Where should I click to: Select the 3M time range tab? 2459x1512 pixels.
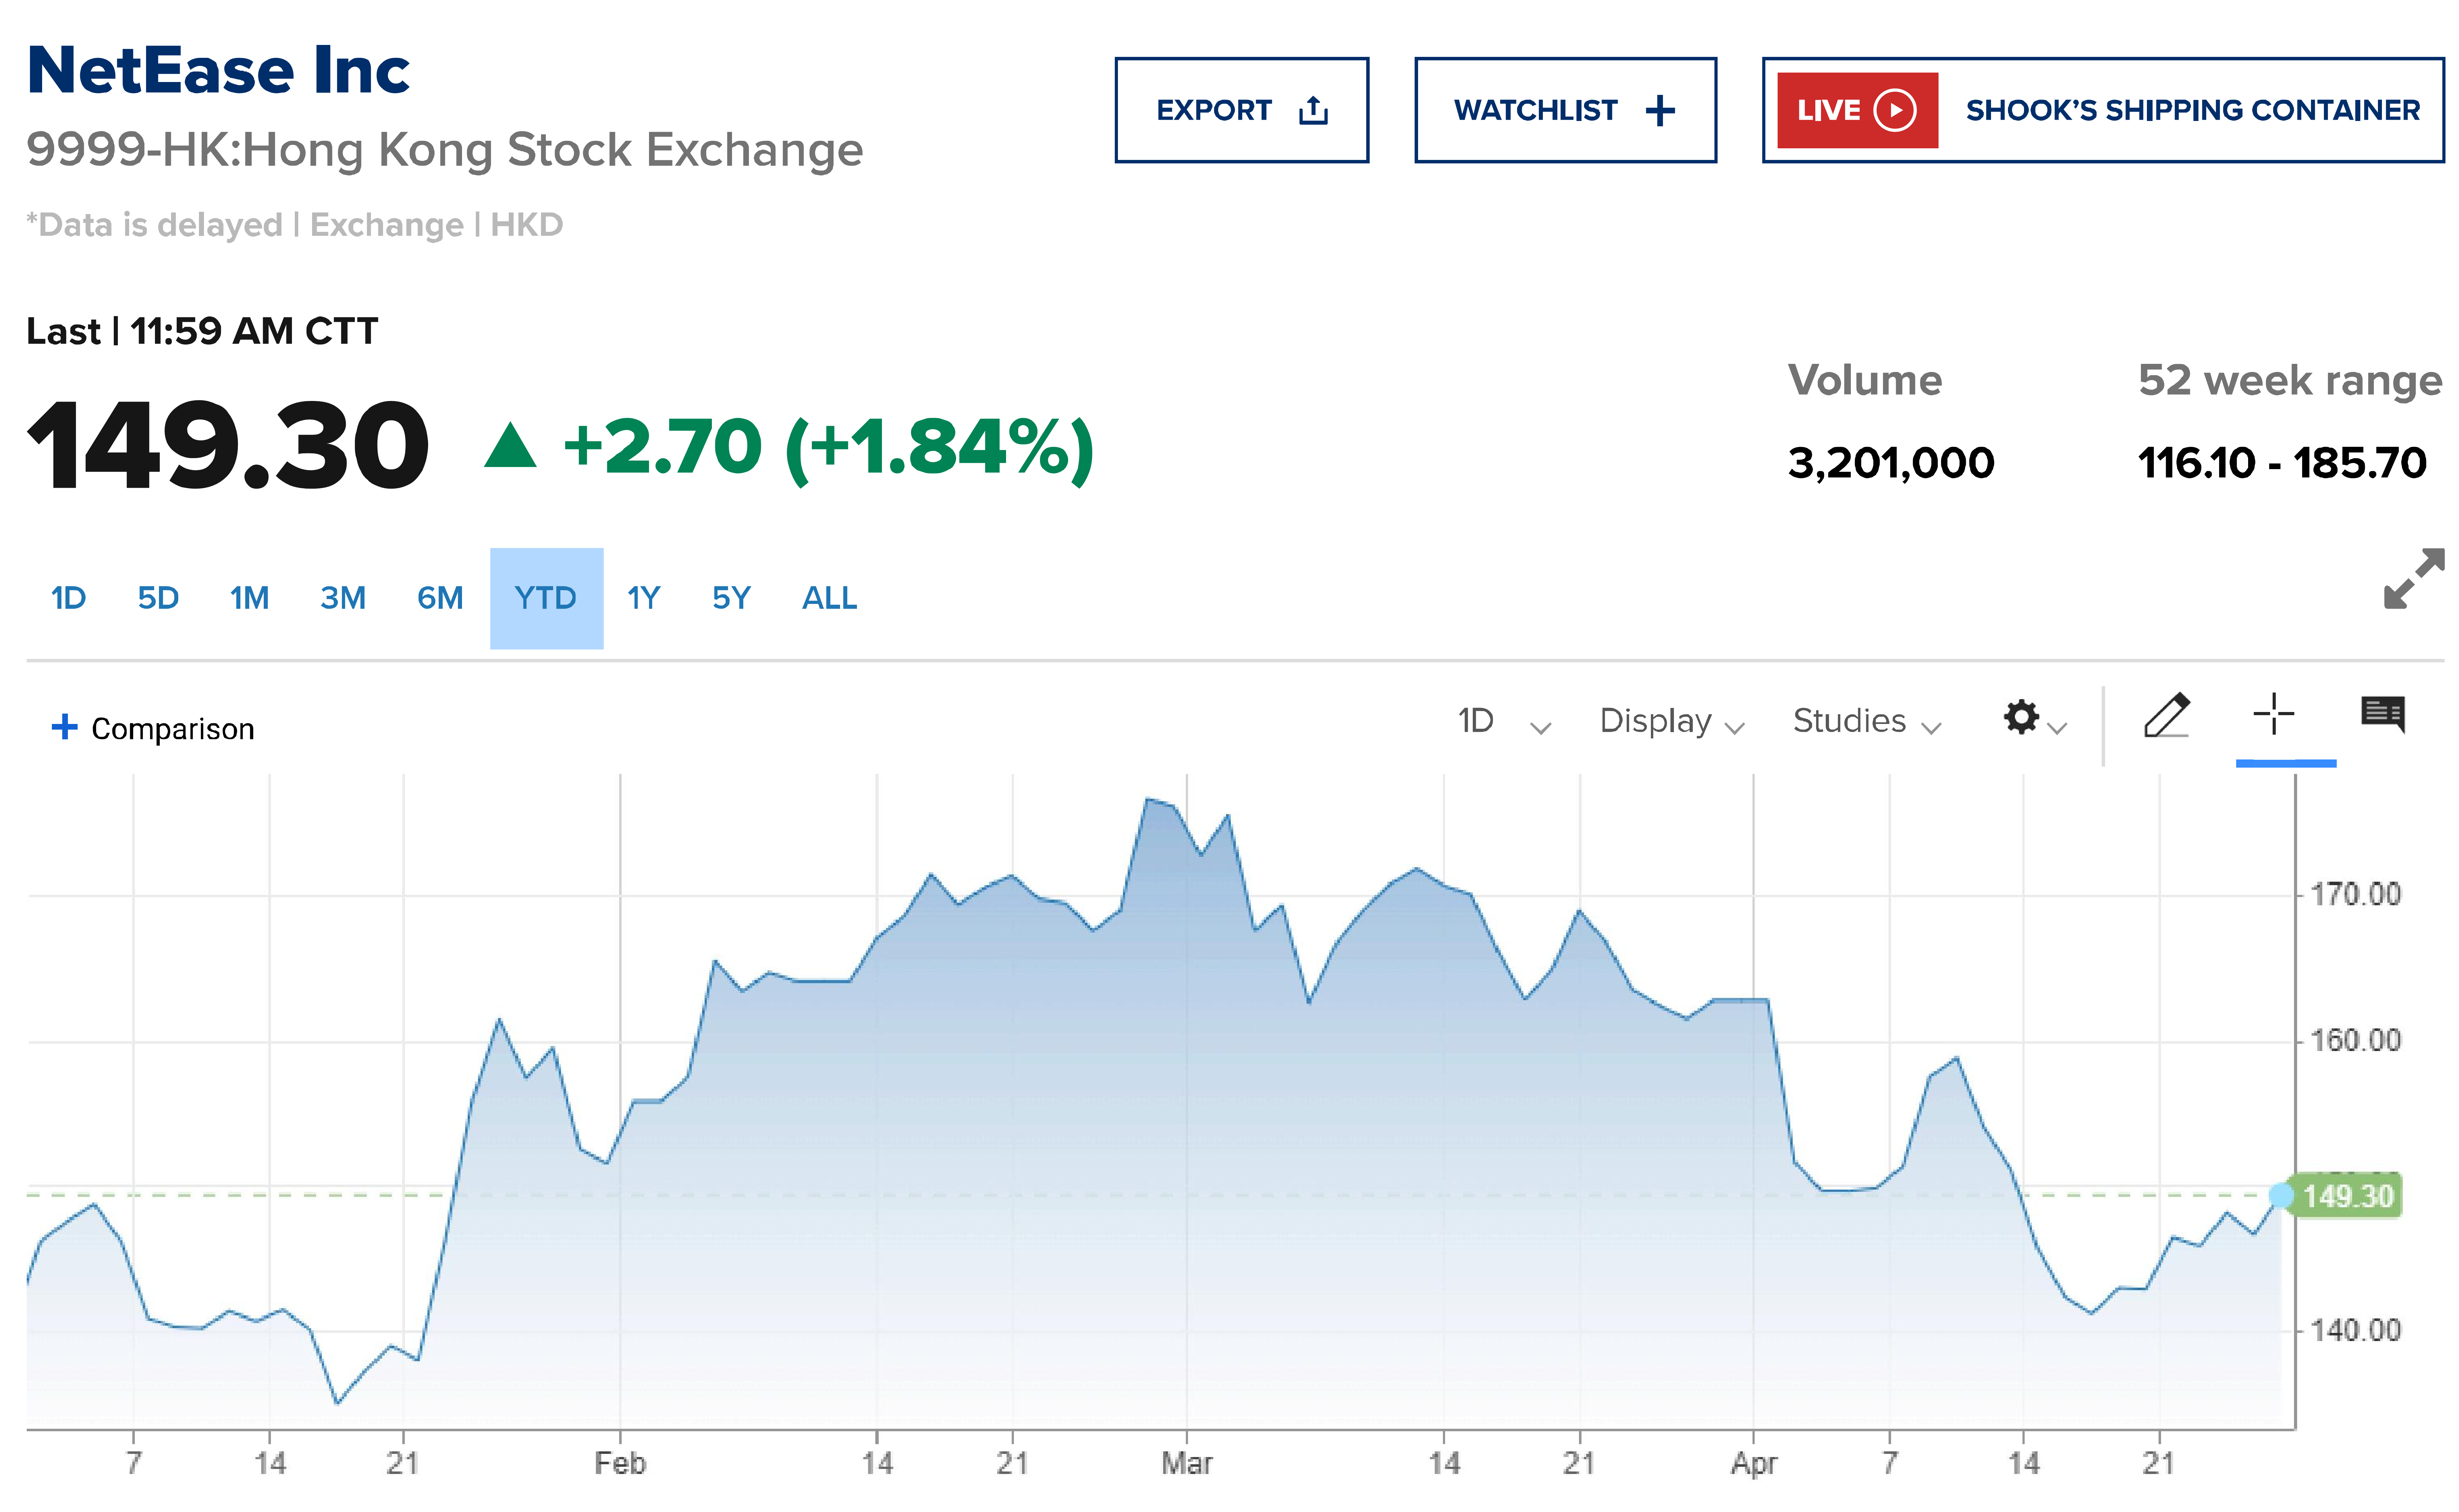tap(343, 598)
